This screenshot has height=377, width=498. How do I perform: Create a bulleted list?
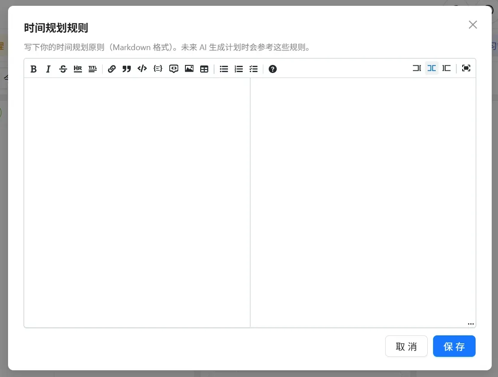click(224, 69)
